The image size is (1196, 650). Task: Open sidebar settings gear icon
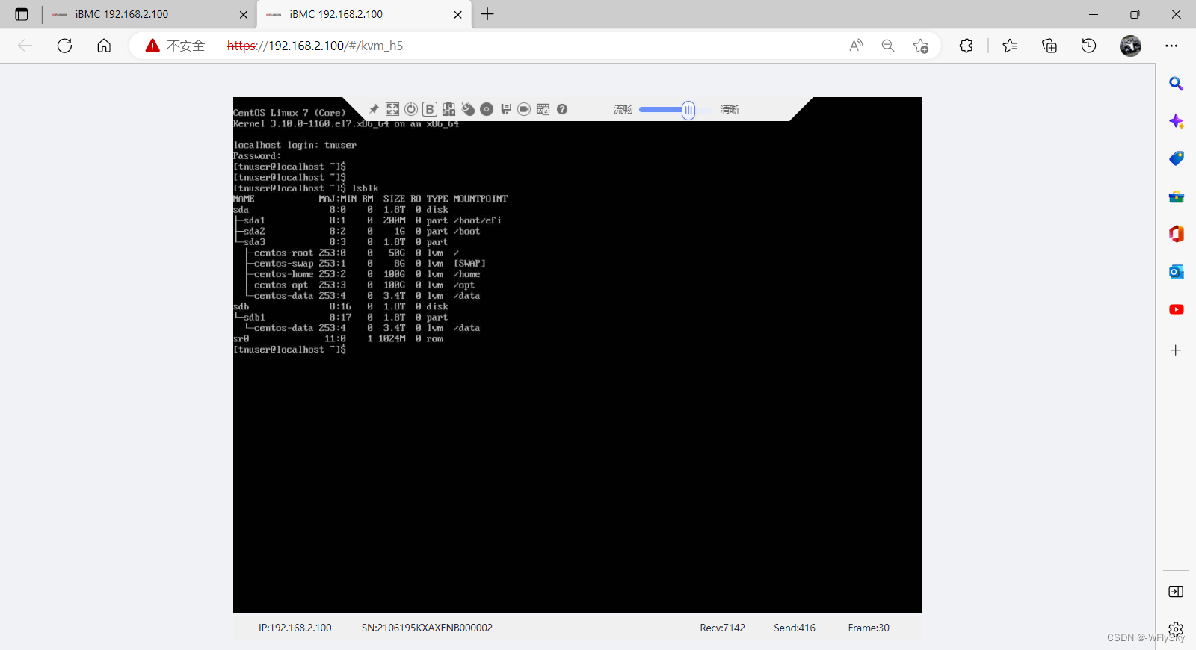click(x=1176, y=629)
